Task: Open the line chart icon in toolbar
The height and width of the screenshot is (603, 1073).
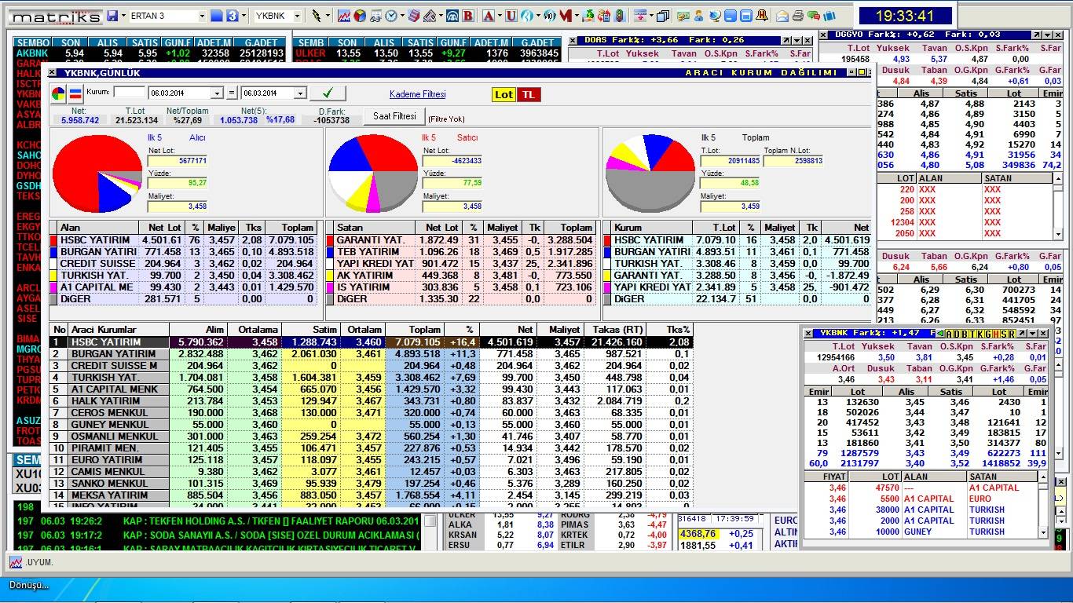Action: click(344, 16)
